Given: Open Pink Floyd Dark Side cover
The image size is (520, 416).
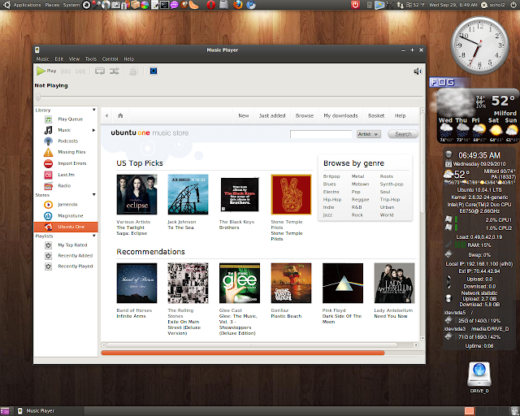Looking at the screenshot, I should pos(343,283).
